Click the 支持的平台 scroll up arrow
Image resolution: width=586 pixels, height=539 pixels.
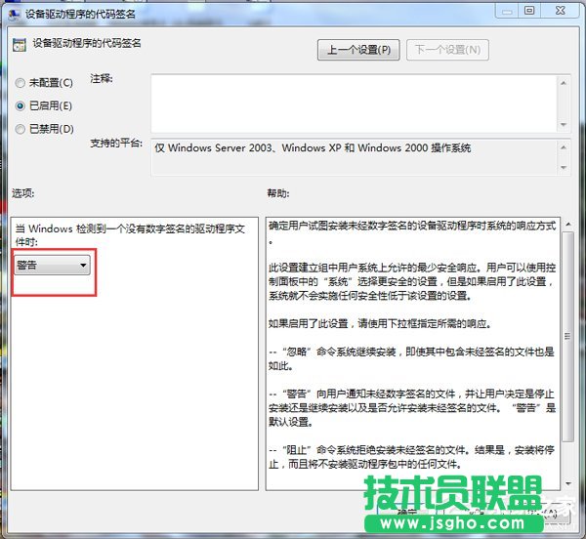564,147
